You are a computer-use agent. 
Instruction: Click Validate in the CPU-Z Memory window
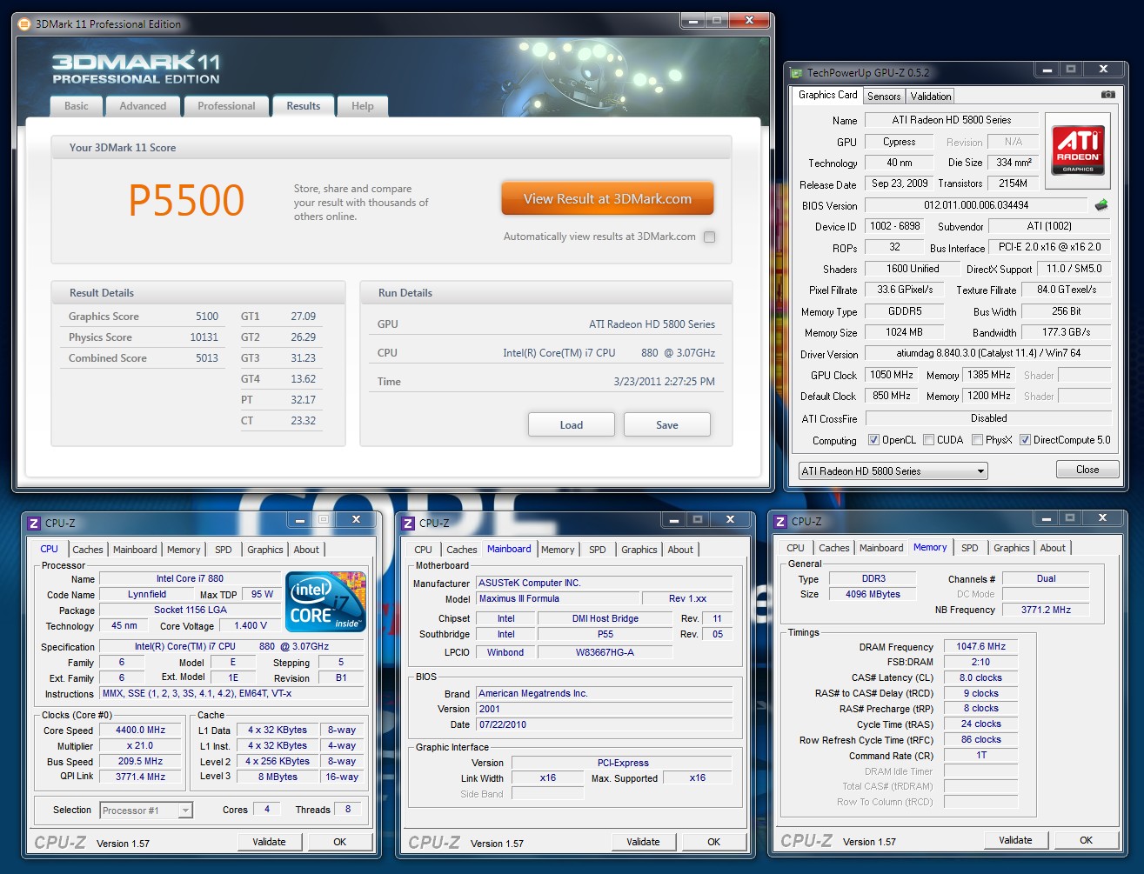pos(1015,840)
